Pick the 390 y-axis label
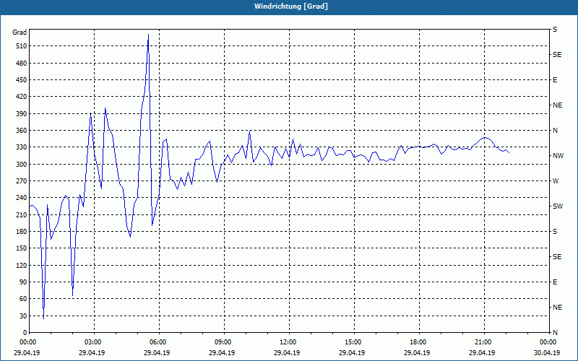The image size is (578, 361). tap(22, 114)
